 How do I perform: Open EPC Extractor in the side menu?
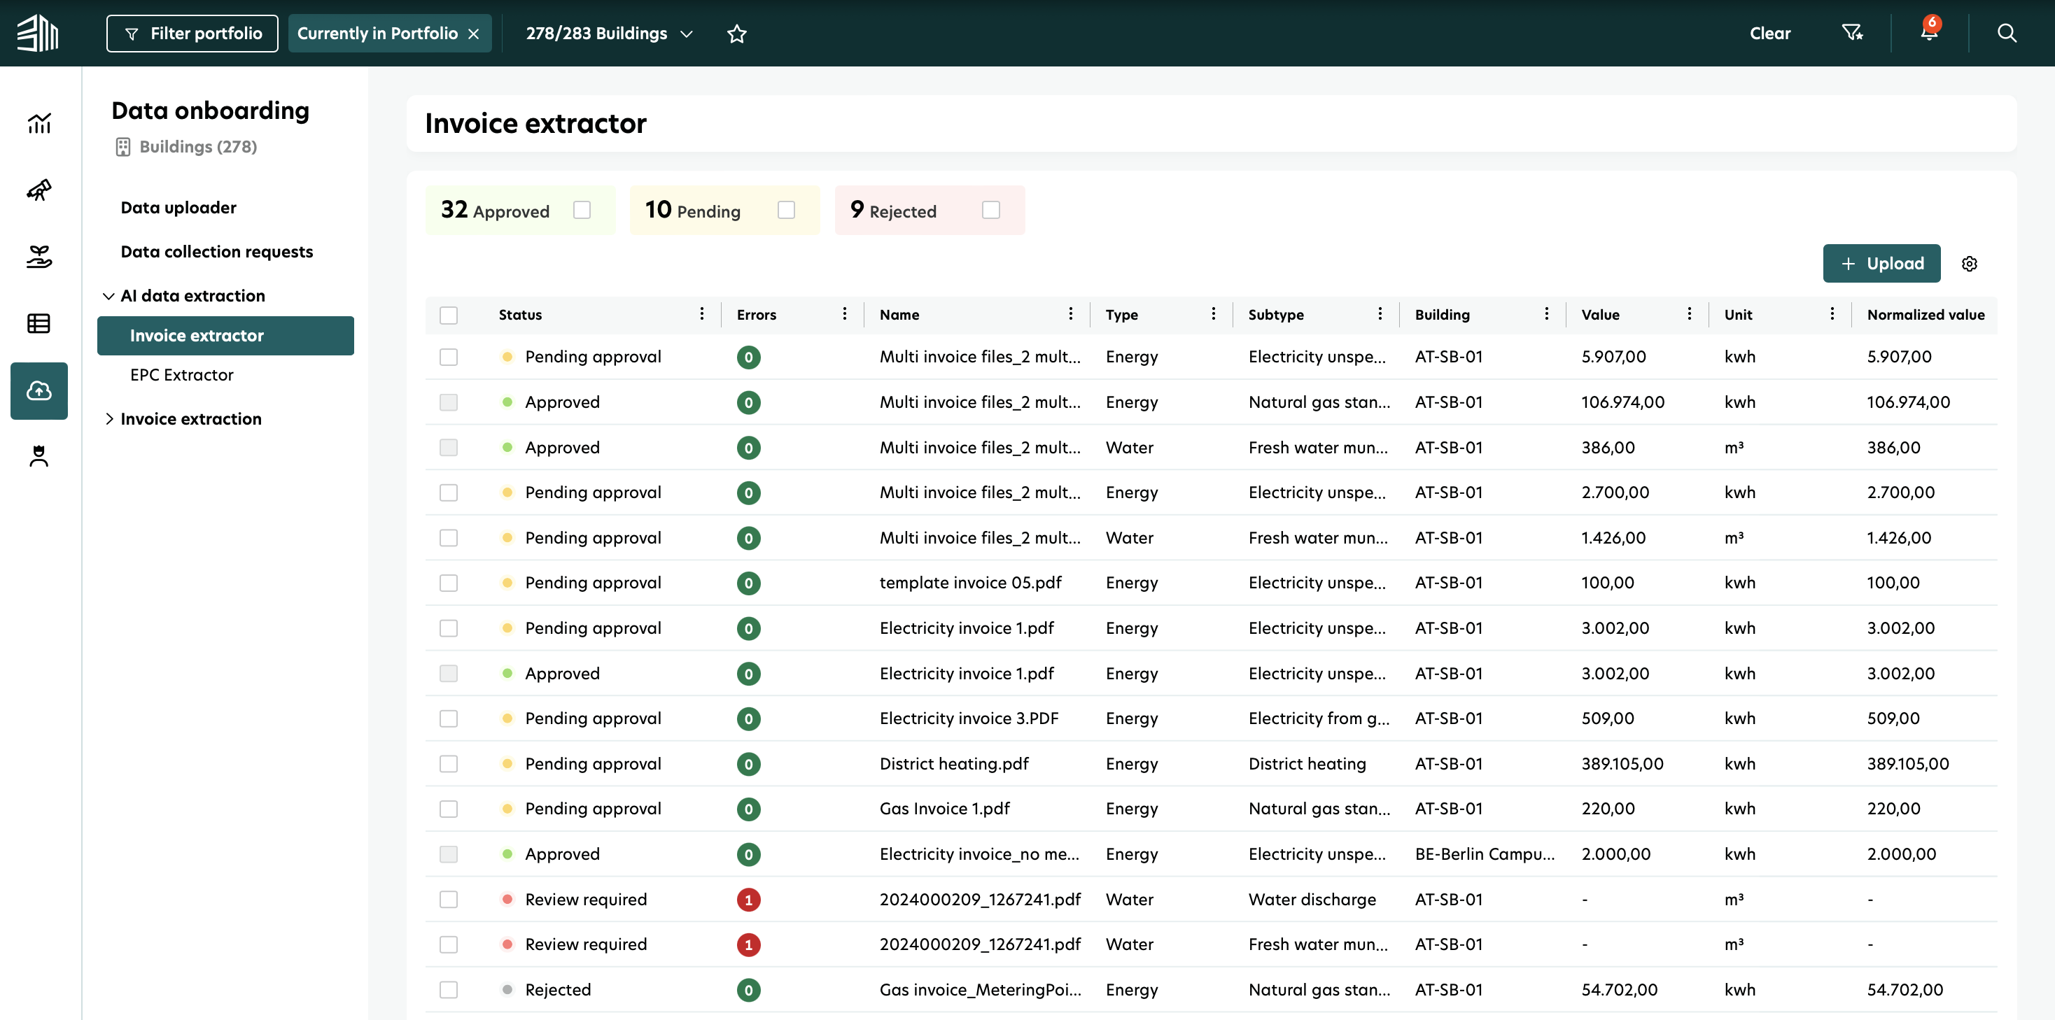tap(181, 375)
